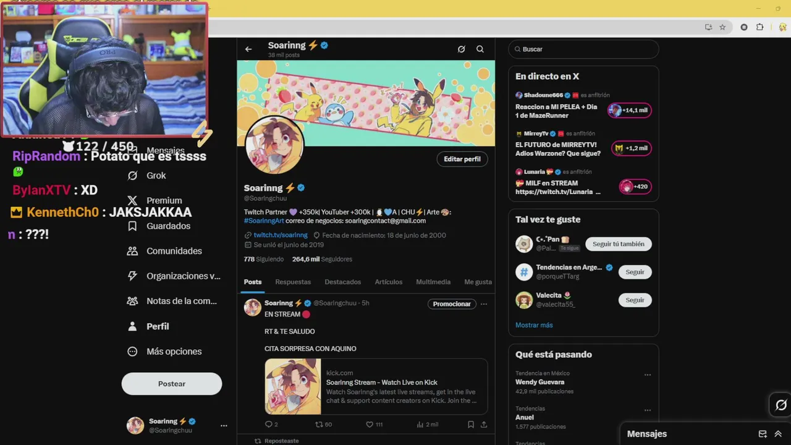Image resolution: width=791 pixels, height=445 pixels.
Task: Join Lunaria live with +420 listeners
Action: (635, 187)
